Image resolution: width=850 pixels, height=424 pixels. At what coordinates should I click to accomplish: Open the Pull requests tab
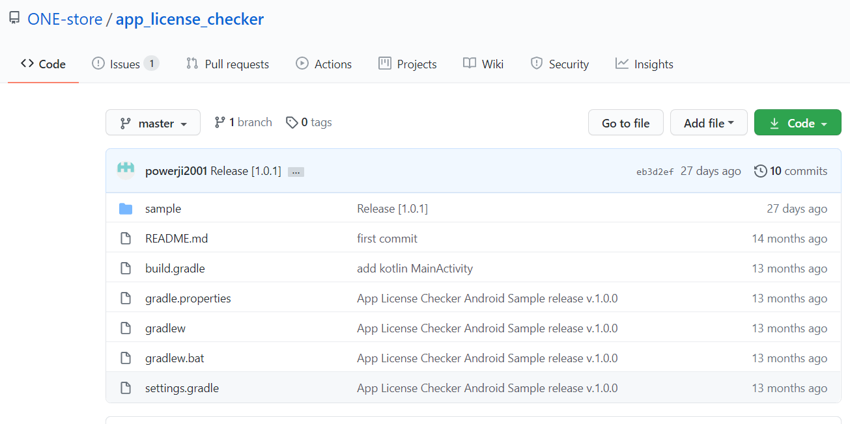(x=227, y=64)
